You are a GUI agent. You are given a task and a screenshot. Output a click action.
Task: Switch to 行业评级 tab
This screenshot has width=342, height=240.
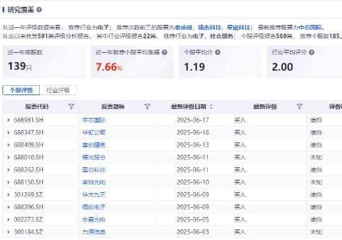point(58,90)
